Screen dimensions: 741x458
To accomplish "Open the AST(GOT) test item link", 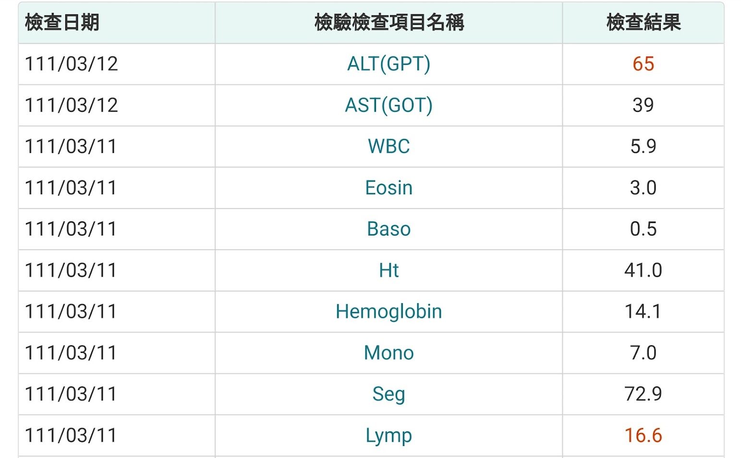I will click(x=389, y=105).
